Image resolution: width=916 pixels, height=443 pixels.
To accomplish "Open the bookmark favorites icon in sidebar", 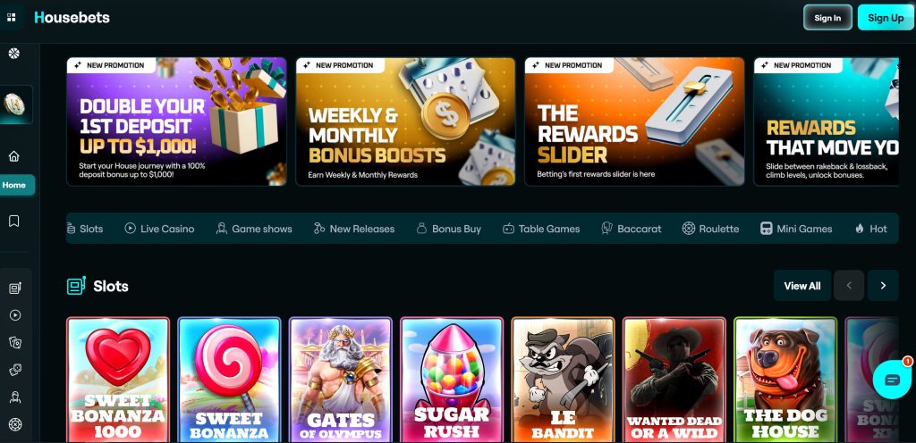I will (14, 221).
